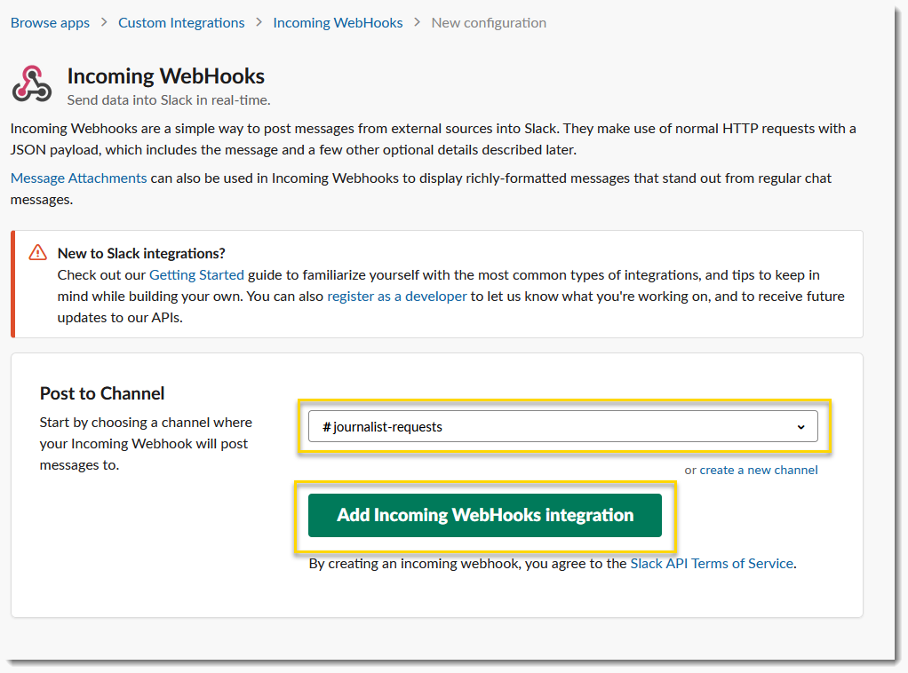This screenshot has height=673, width=908.
Task: Open the Slack API Terms of Service link
Action: tap(712, 563)
